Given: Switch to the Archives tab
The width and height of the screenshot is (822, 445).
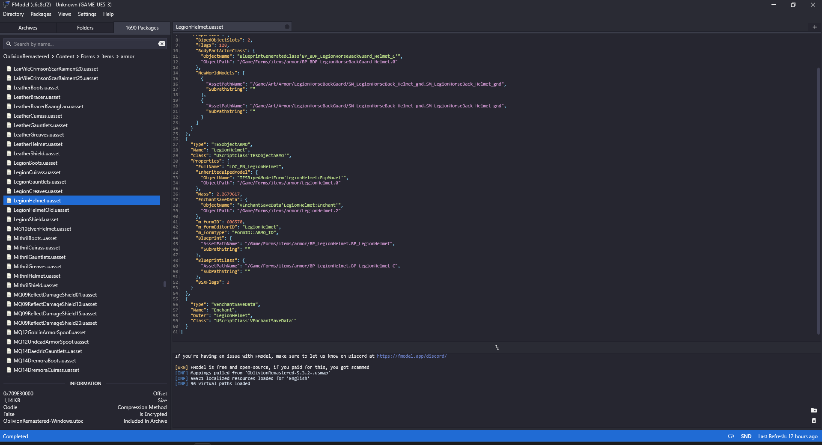Looking at the screenshot, I should (28, 28).
